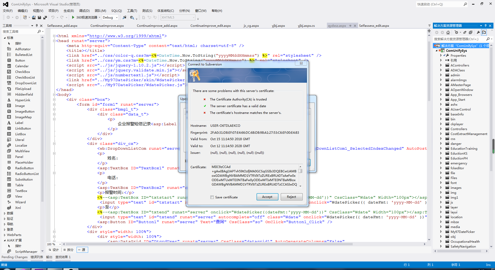Select the OccupationalHealth folder
This screenshot has width=495, height=270.
point(465,241)
